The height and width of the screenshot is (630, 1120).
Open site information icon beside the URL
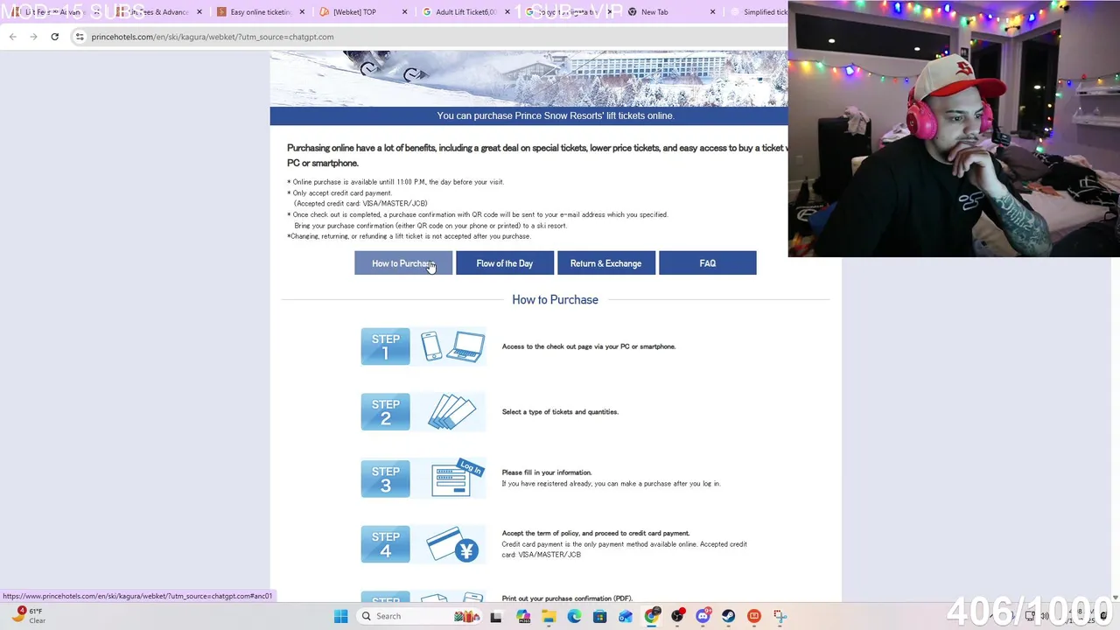[80, 37]
